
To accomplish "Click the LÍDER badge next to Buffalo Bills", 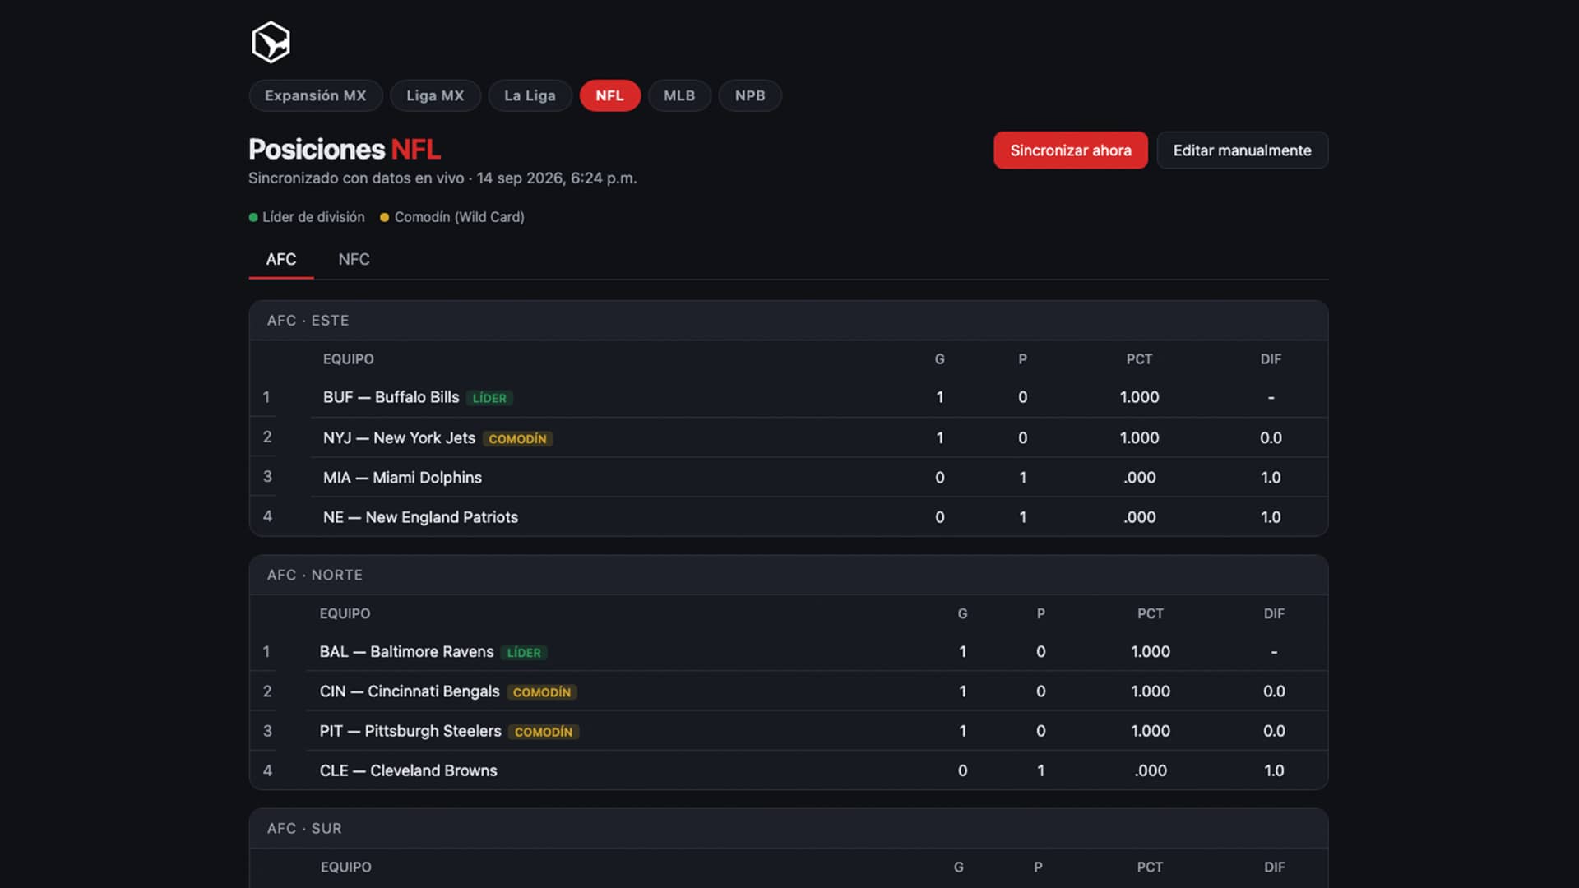I will pos(489,398).
